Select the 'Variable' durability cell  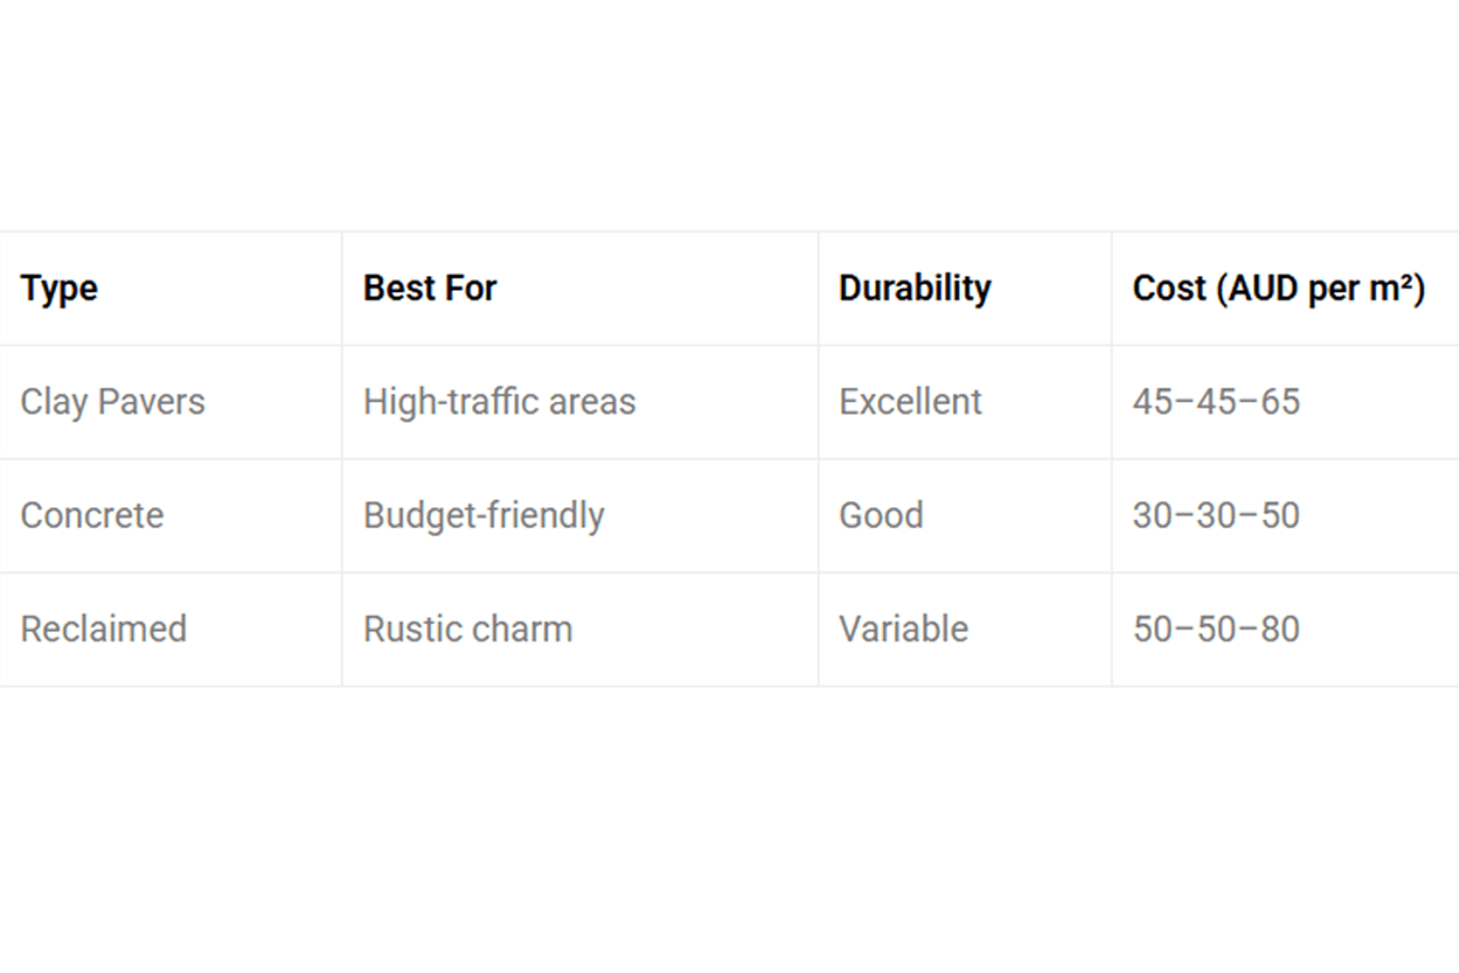904,629
